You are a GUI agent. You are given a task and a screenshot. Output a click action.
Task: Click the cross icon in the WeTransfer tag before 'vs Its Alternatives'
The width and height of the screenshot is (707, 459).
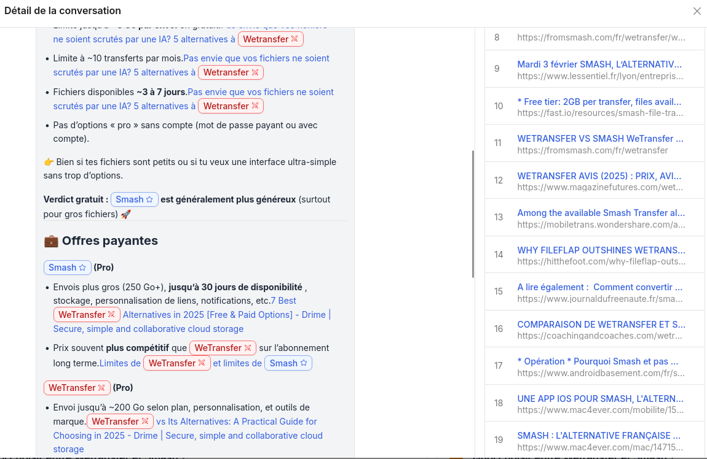coord(145,421)
